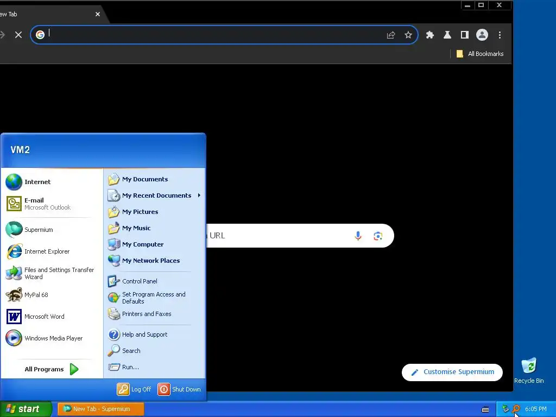
Task: Start Windows Media Player
Action: [x=52, y=338]
